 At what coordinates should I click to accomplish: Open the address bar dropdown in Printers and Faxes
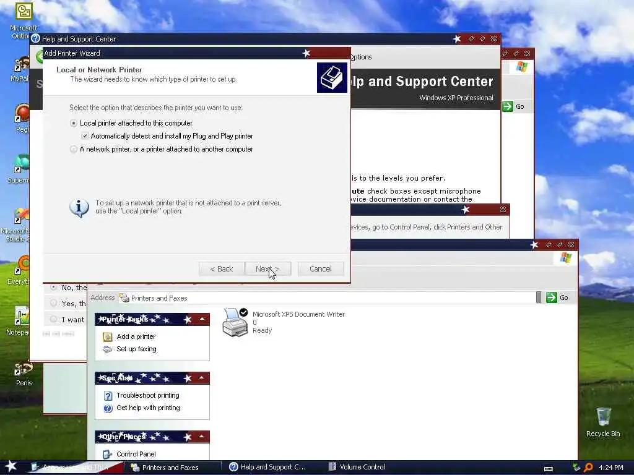tap(538, 297)
